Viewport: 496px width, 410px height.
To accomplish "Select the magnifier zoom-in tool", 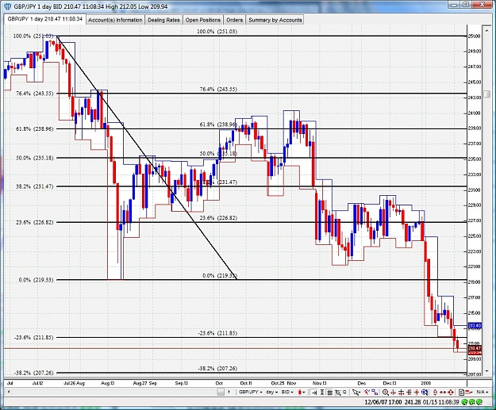I will click(386, 393).
